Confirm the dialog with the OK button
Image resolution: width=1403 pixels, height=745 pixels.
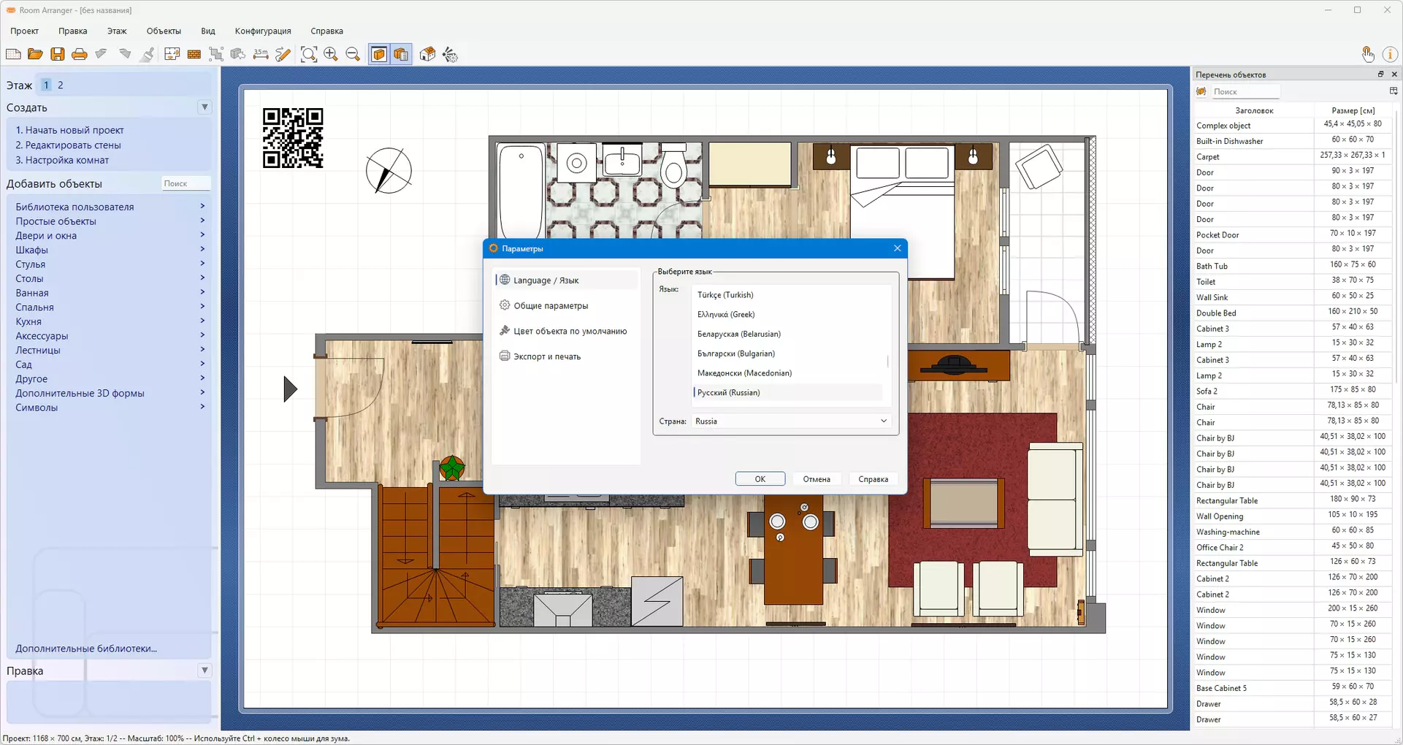(x=760, y=479)
